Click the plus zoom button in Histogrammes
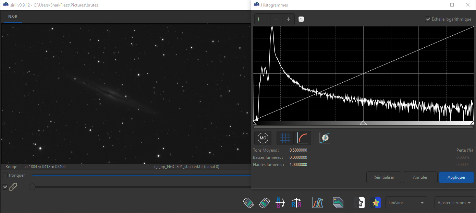476x213 pixels. pos(288,19)
